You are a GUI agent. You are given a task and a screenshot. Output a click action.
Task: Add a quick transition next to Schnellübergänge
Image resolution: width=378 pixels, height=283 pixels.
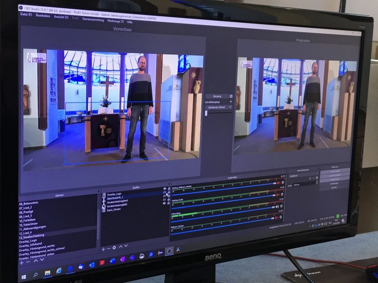click(231, 102)
